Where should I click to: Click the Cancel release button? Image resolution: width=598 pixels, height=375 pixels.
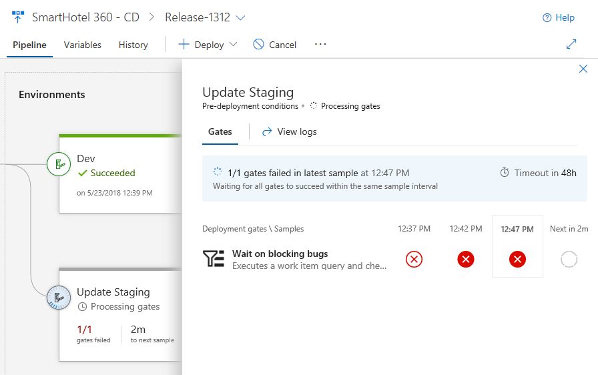click(x=275, y=45)
